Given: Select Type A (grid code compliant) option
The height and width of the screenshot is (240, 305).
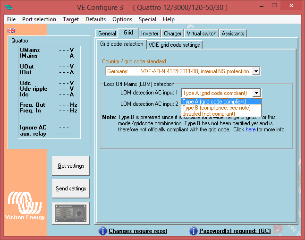Looking at the screenshot, I should [x=220, y=102].
